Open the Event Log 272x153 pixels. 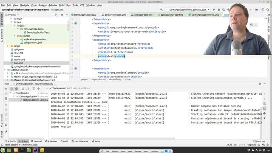[x=259, y=142]
